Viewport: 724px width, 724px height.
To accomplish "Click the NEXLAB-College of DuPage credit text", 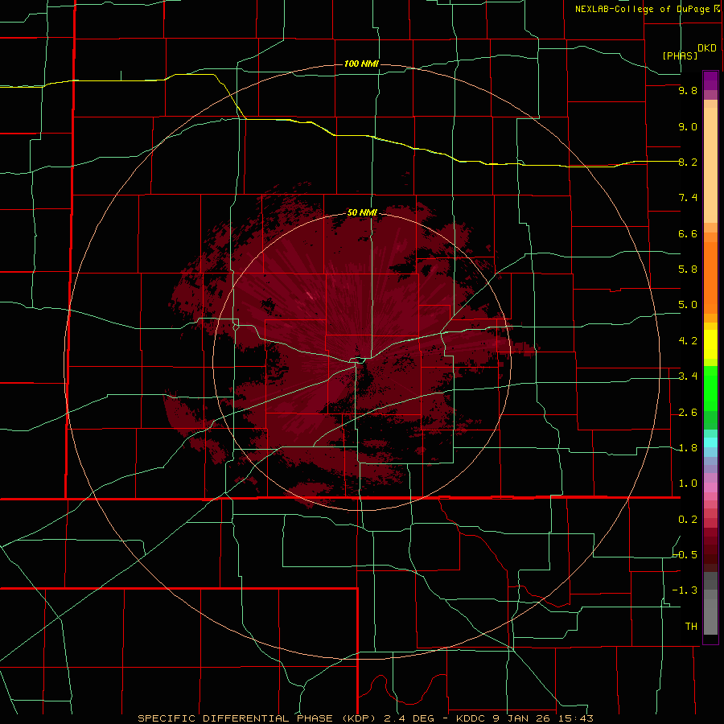I will [642, 9].
